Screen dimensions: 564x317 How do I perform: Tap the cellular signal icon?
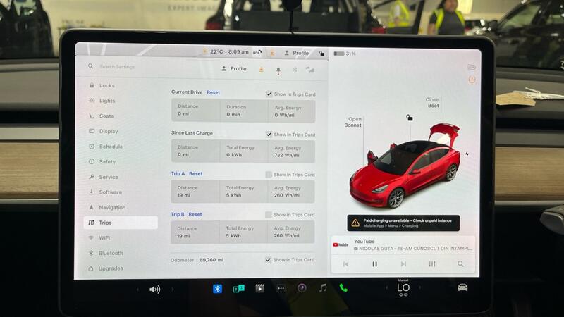point(310,69)
